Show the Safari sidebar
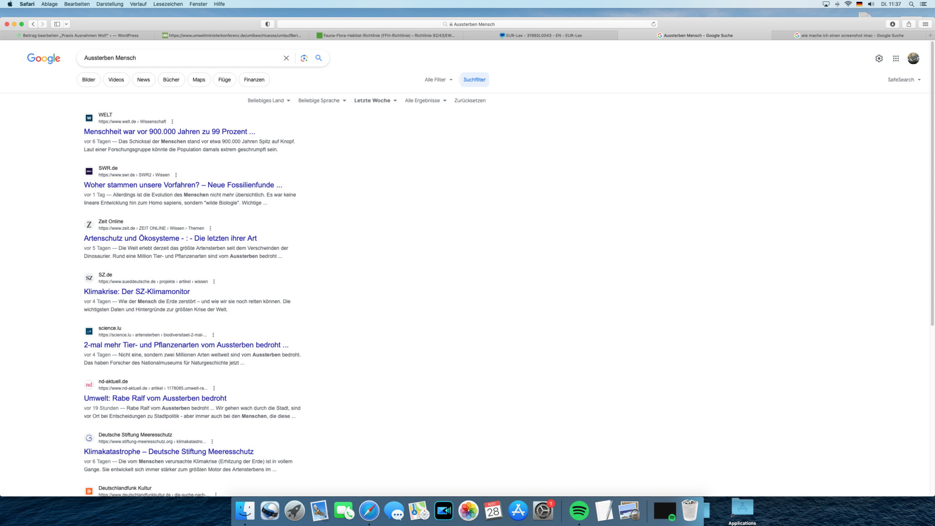The width and height of the screenshot is (935, 526). (57, 24)
